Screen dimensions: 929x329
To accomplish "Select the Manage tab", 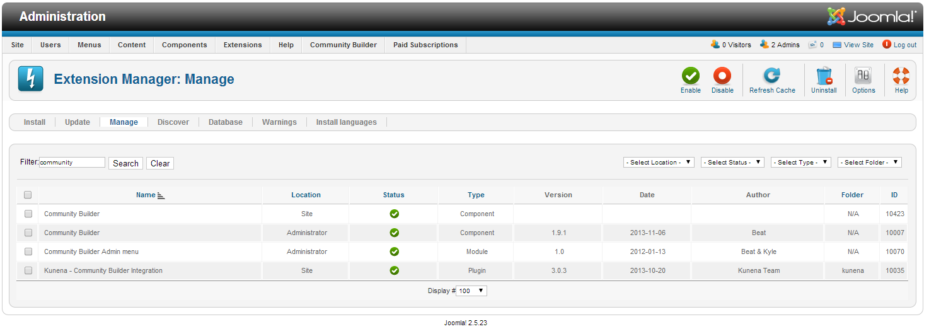I will [x=124, y=122].
